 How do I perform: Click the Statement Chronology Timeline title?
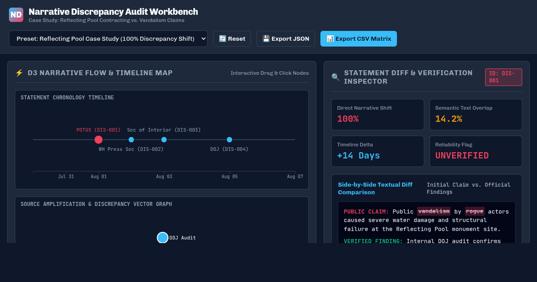(x=67, y=98)
